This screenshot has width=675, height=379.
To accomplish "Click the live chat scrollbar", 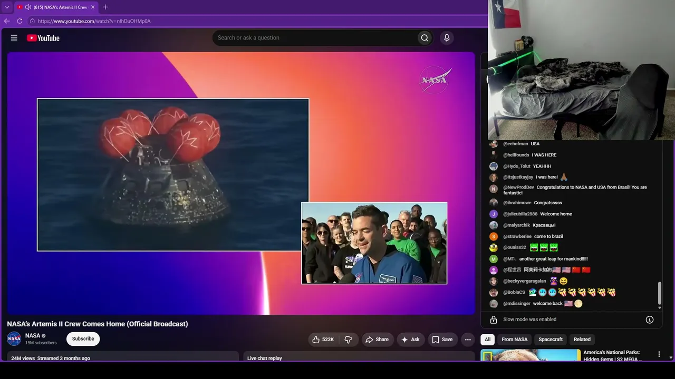I will click(659, 294).
